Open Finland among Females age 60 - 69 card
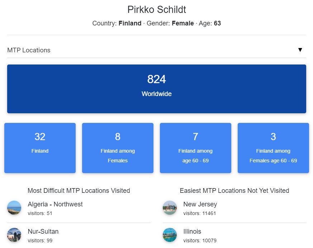The height and width of the screenshot is (248, 313). tap(273, 148)
